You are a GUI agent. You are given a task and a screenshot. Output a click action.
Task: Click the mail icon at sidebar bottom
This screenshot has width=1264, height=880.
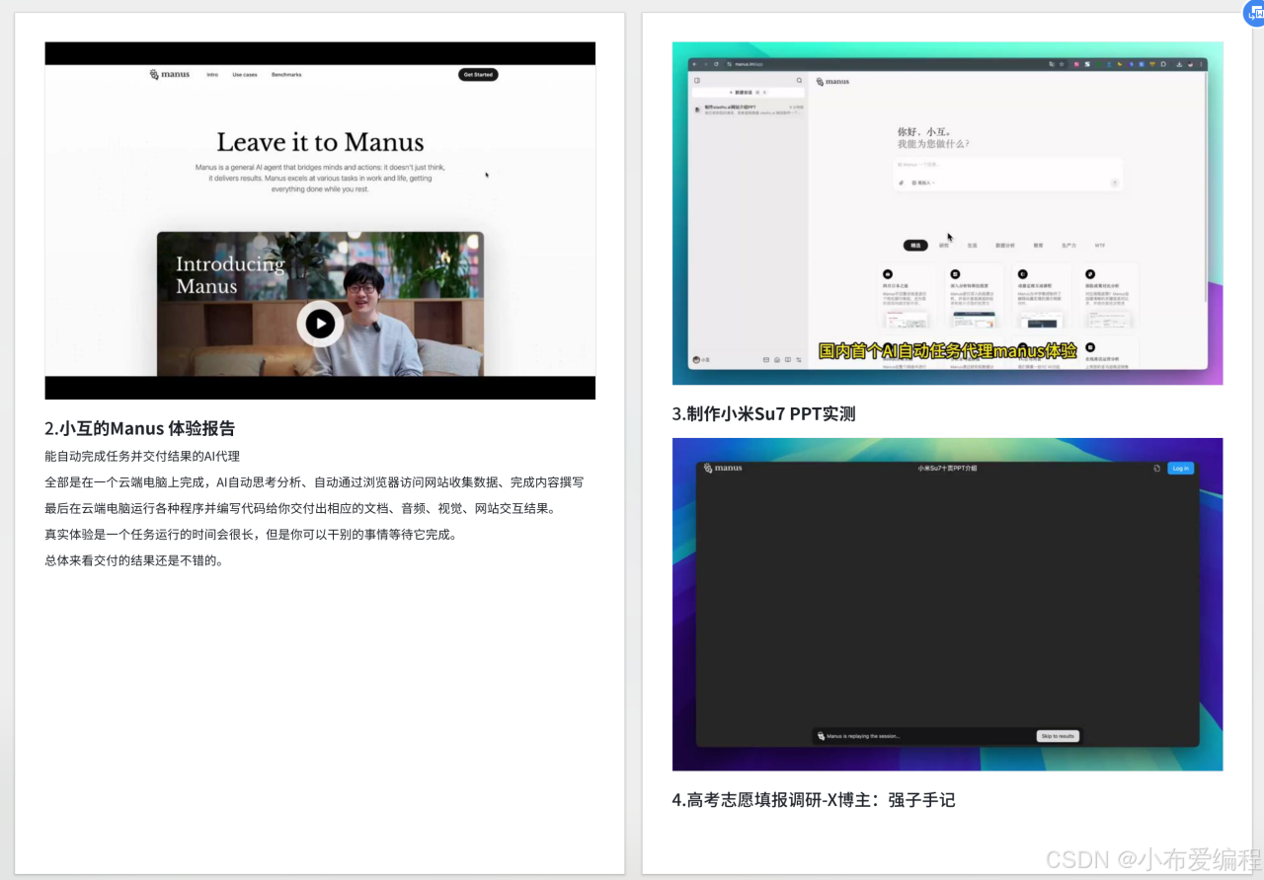[766, 360]
